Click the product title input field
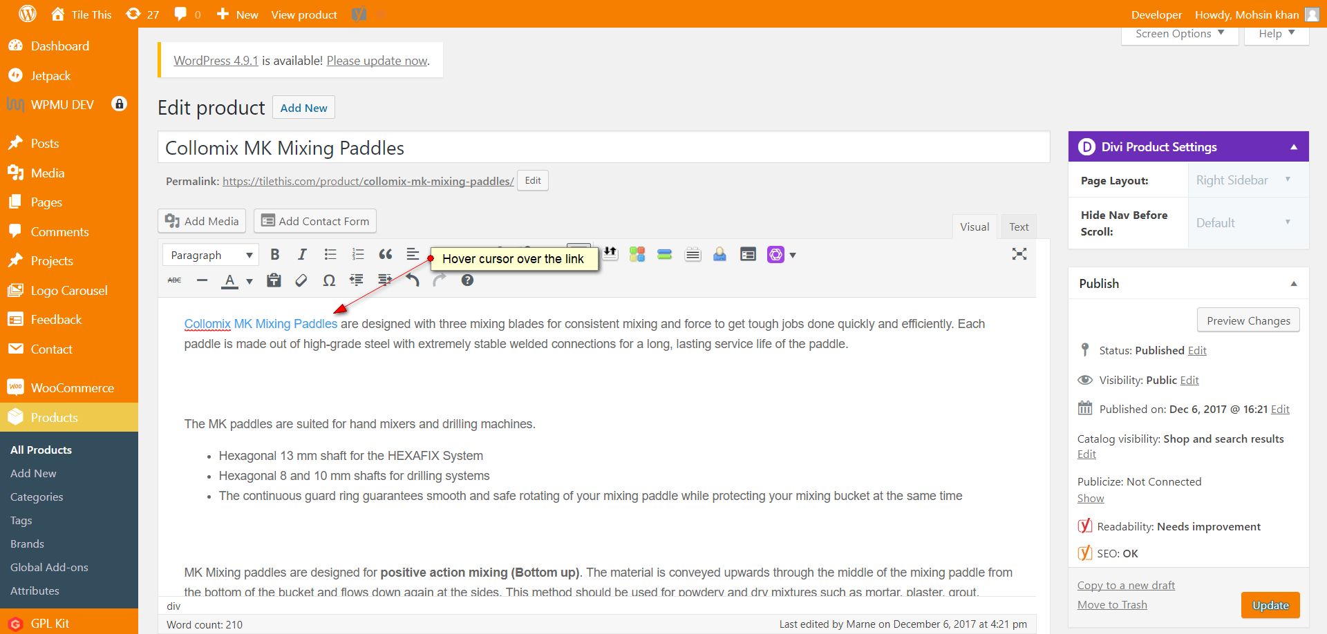The height and width of the screenshot is (634, 1327). click(604, 148)
